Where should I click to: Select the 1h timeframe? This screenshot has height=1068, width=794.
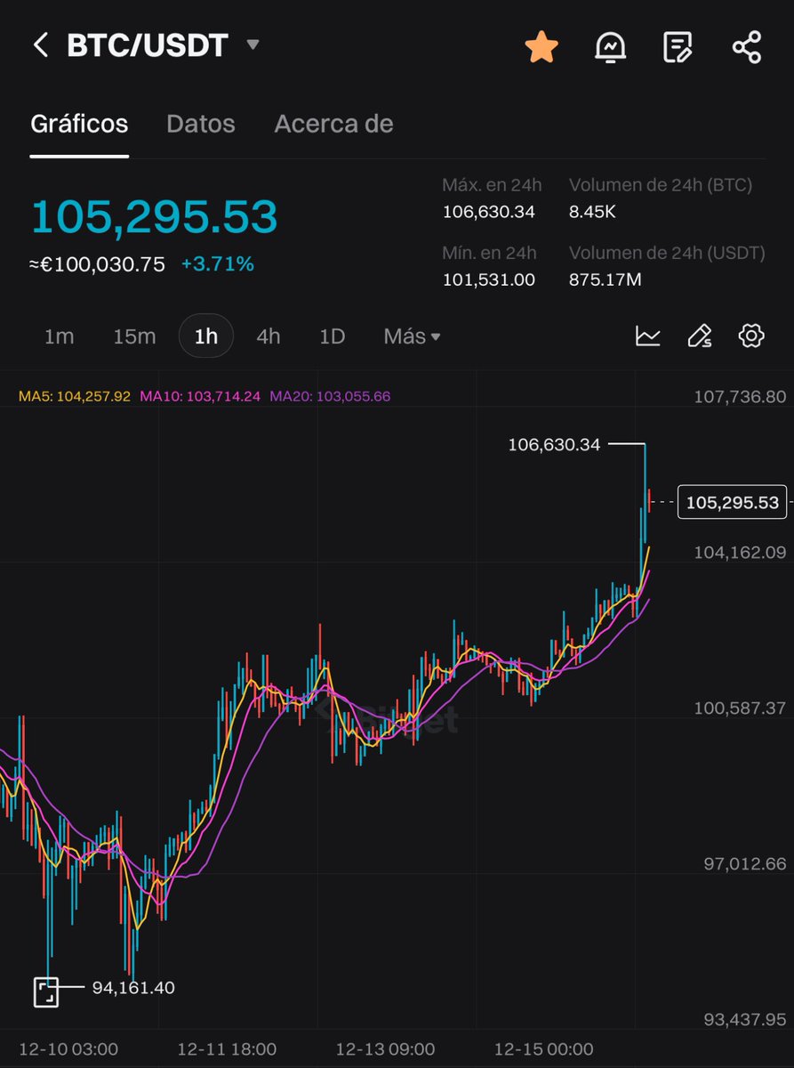pos(206,336)
